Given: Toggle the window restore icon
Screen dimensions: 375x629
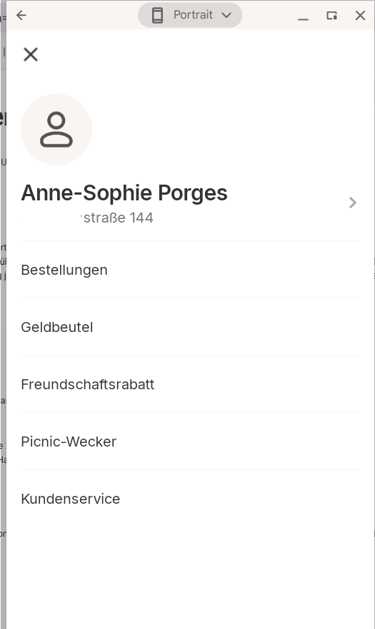Looking at the screenshot, I should click(x=331, y=15).
